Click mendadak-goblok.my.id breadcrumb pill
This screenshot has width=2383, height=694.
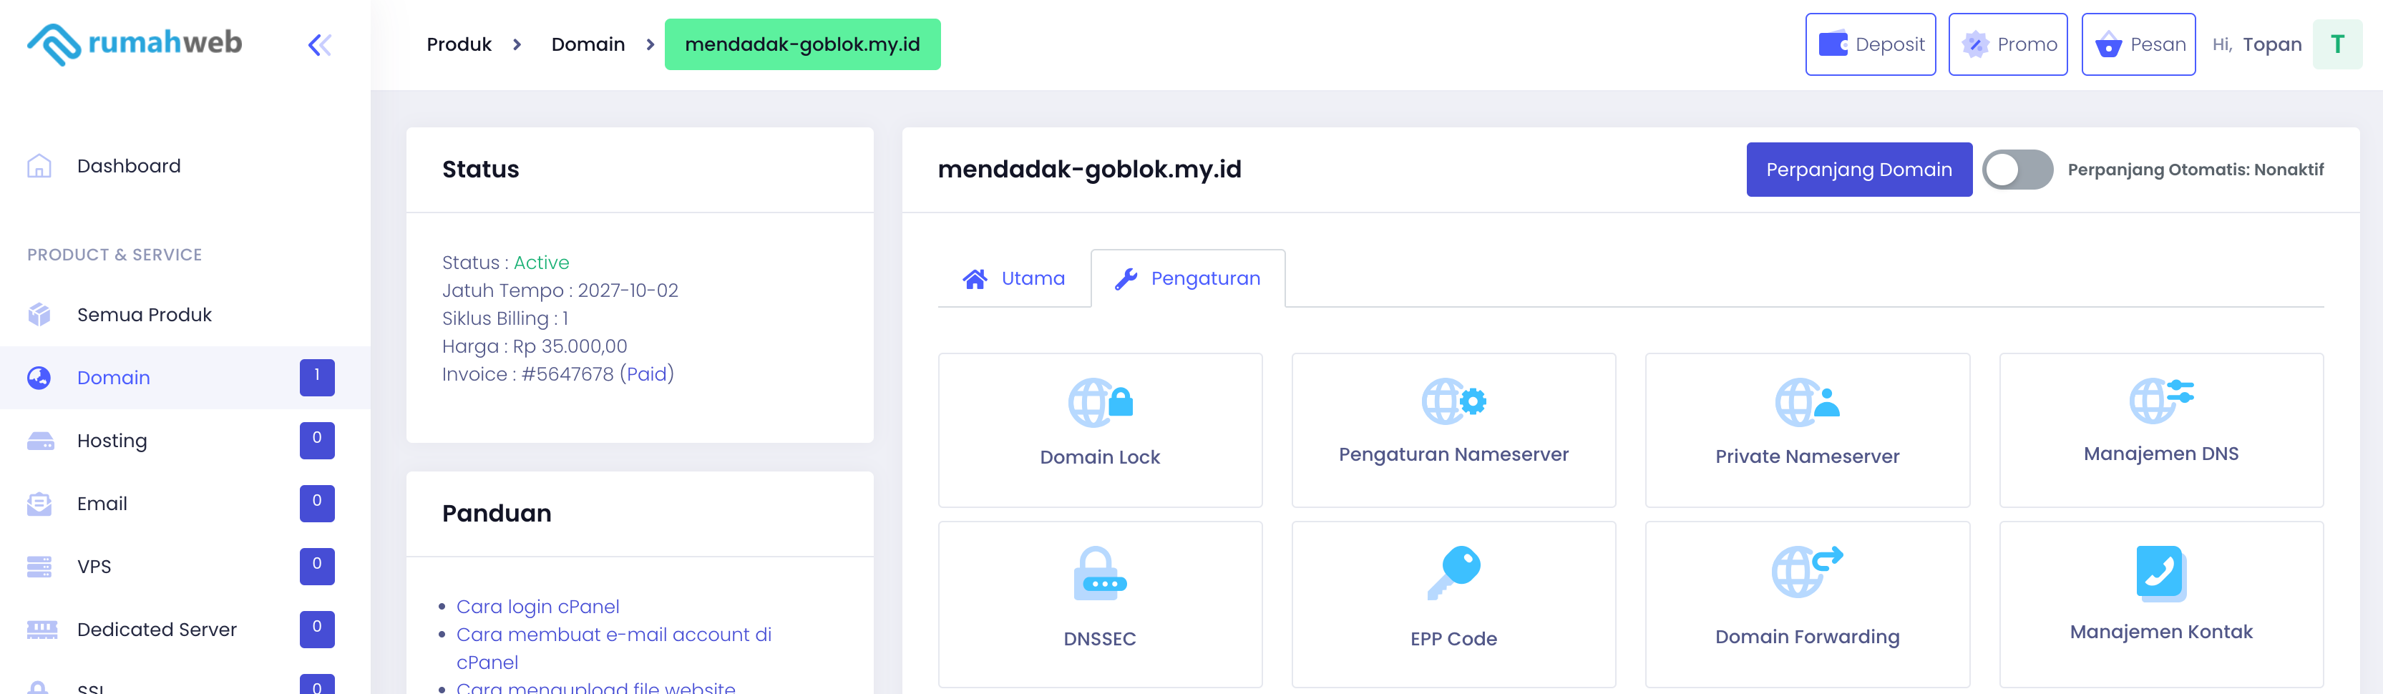(802, 44)
